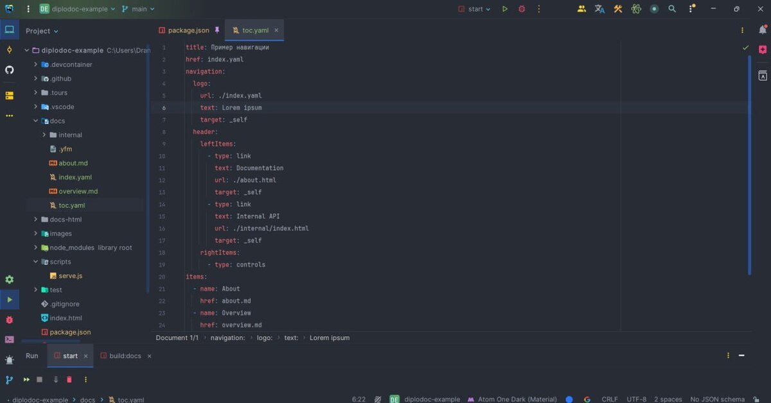The height and width of the screenshot is (403, 771).
Task: Collapse the docs folder in project tree
Action: tap(36, 121)
